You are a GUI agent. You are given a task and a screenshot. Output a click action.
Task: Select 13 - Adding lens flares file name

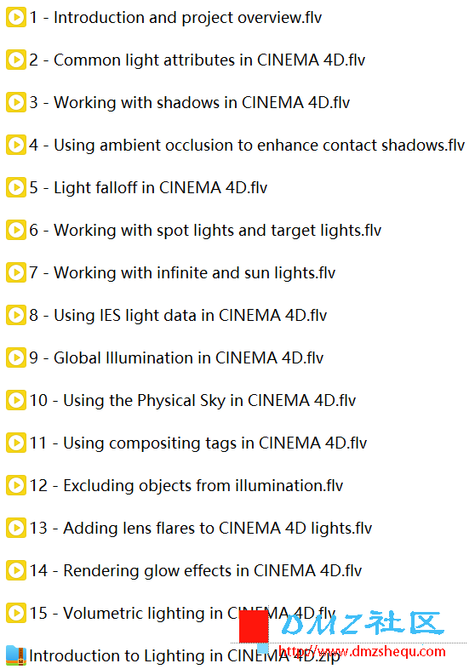[201, 529]
